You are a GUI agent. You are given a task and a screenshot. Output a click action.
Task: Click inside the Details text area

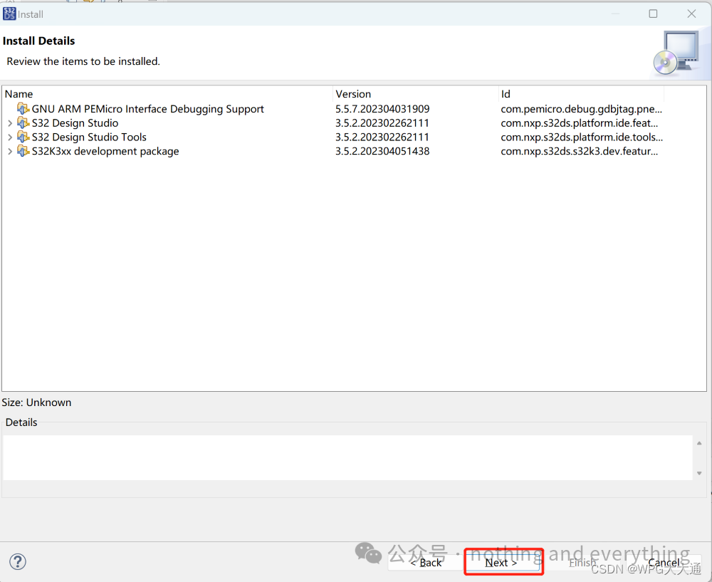click(x=347, y=457)
